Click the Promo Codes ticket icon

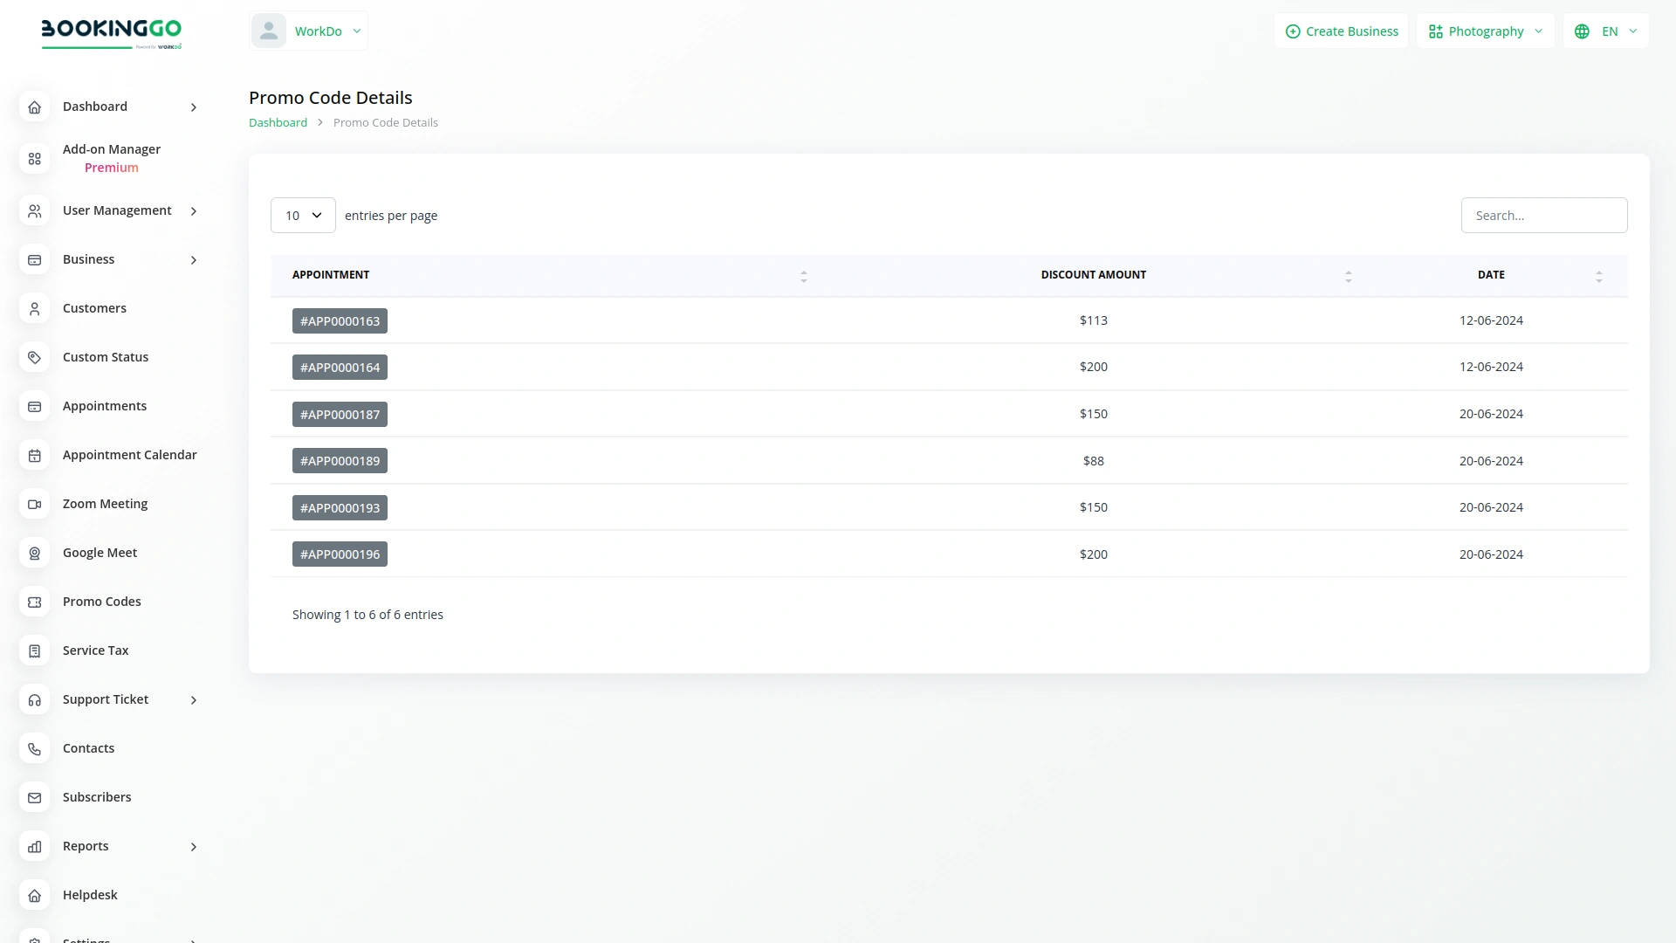[34, 602]
